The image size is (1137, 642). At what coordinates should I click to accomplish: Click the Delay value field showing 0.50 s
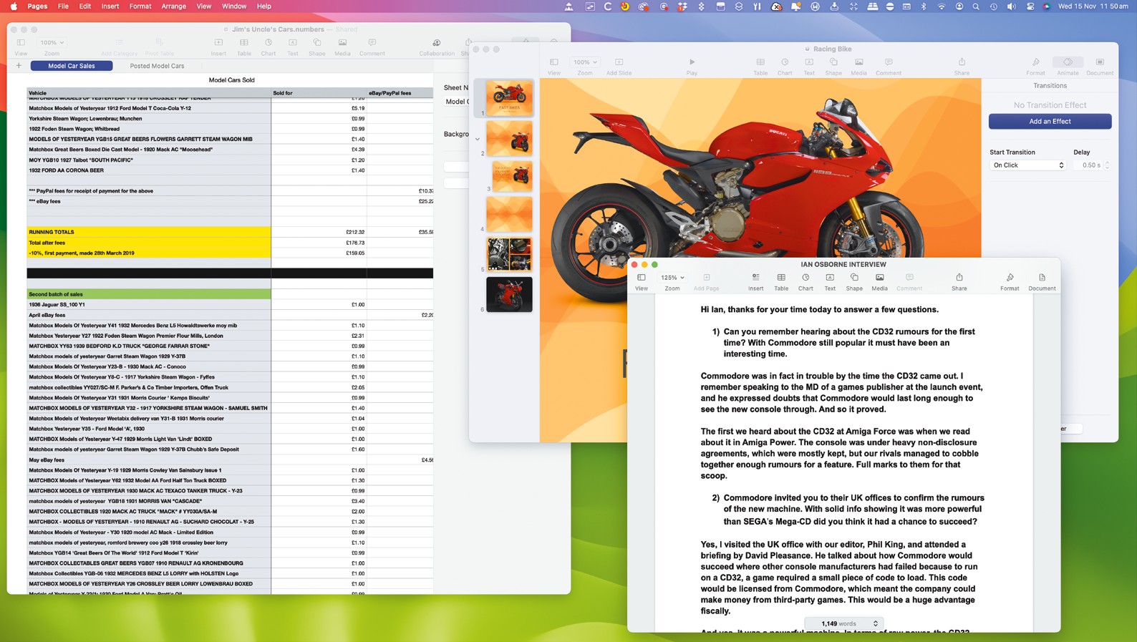1088,165
